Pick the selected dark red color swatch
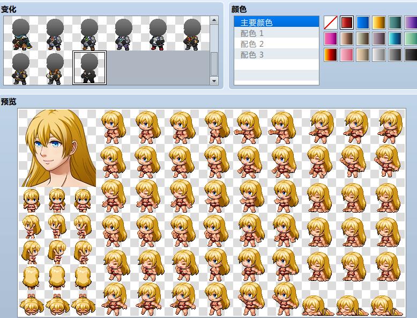Screen dimensions: 417x318 (347, 23)
